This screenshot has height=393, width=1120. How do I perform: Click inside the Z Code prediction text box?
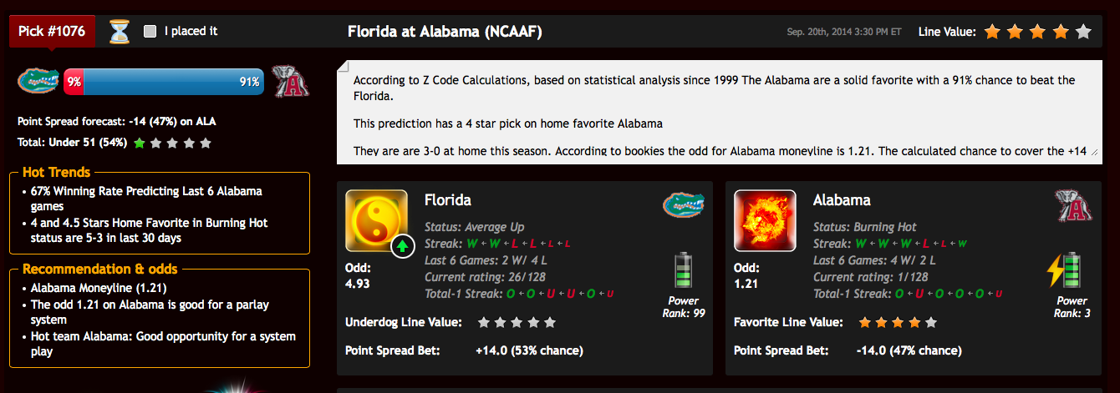pyautogui.click(x=719, y=113)
